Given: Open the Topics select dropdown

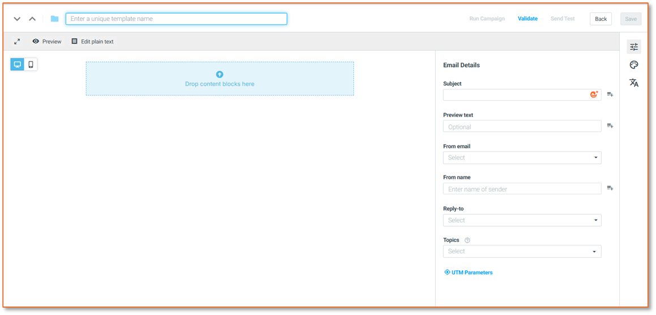Looking at the screenshot, I should pyautogui.click(x=522, y=251).
